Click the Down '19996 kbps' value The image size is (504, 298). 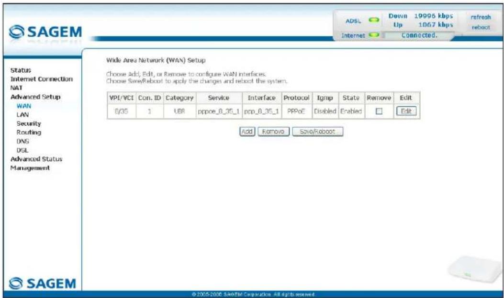(433, 16)
